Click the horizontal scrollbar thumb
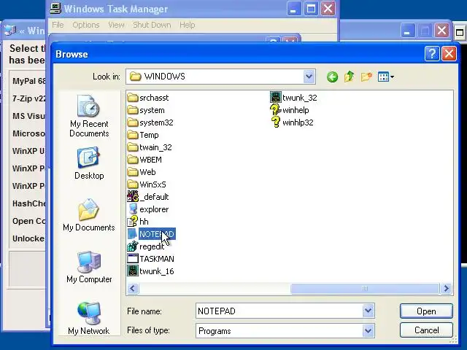 pos(365,288)
